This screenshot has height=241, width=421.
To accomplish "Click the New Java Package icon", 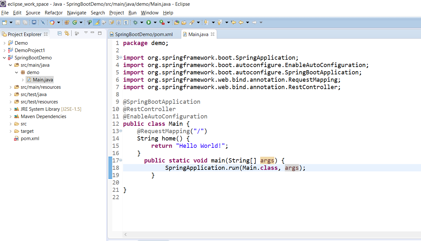I will [x=67, y=22].
